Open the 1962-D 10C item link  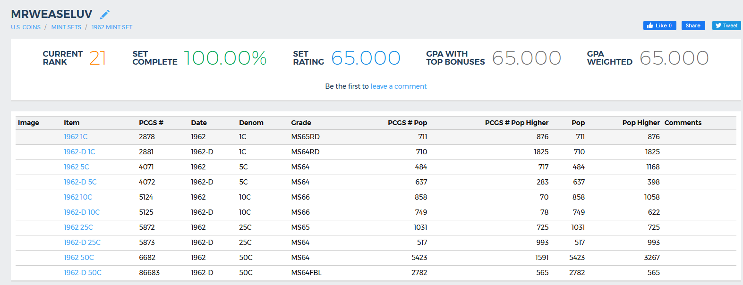click(82, 212)
